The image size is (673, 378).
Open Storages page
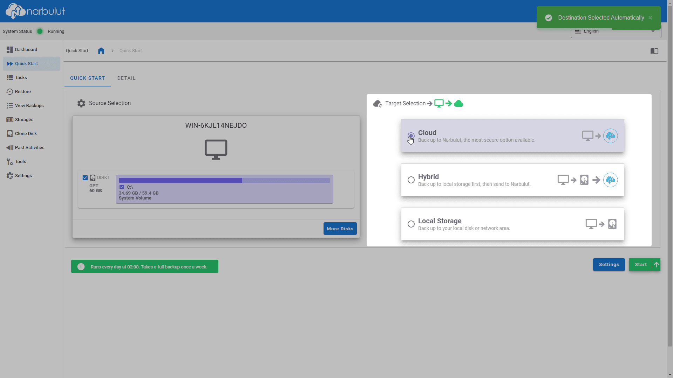click(31, 120)
